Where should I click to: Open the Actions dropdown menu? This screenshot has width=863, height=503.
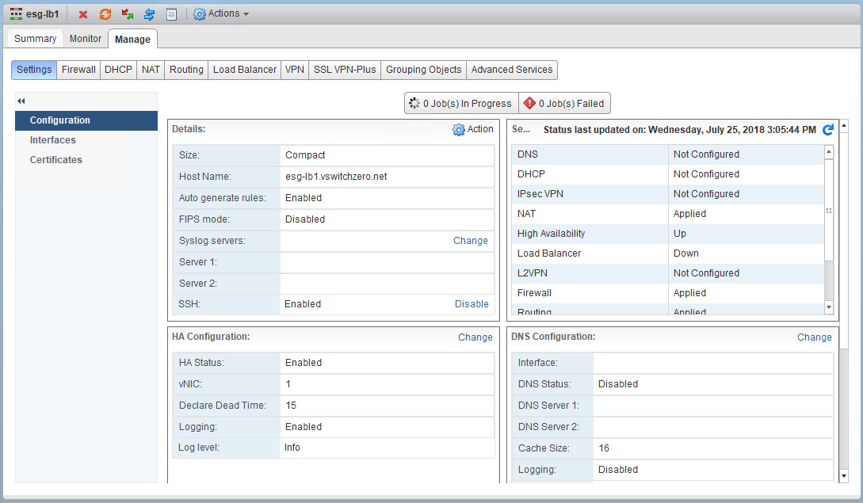pos(221,14)
